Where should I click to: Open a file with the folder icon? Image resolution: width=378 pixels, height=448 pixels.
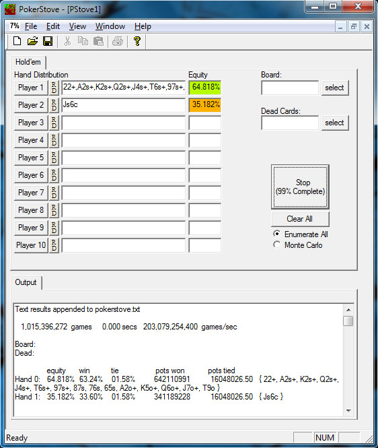(32, 41)
